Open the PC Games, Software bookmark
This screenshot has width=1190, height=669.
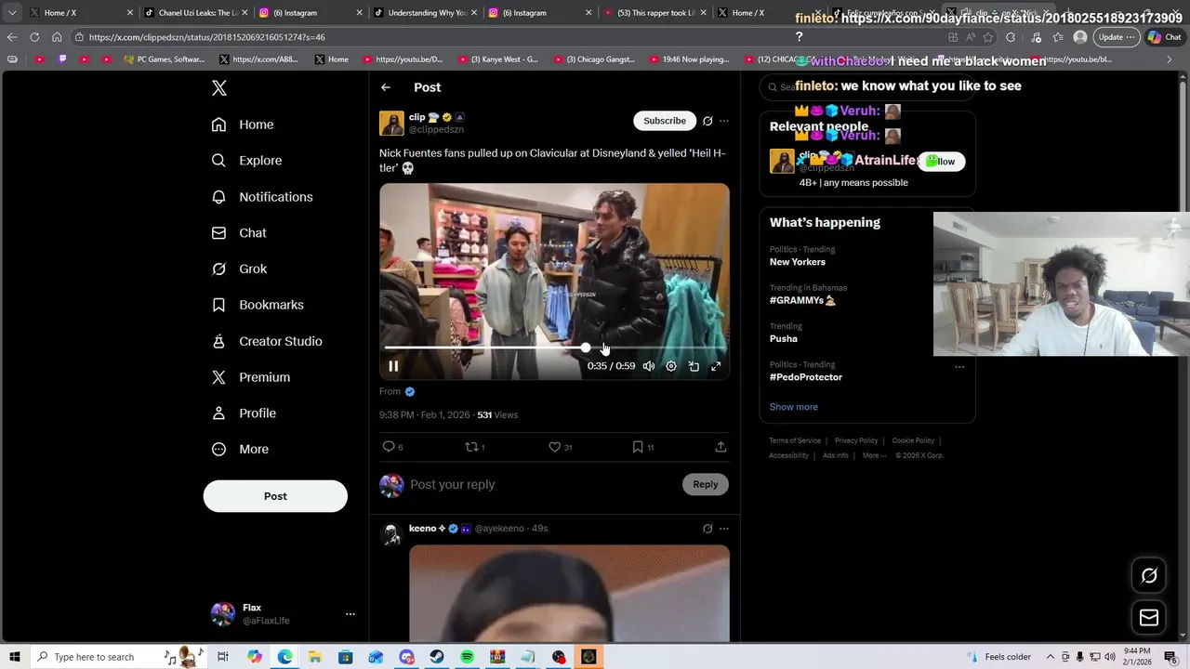[x=165, y=59]
